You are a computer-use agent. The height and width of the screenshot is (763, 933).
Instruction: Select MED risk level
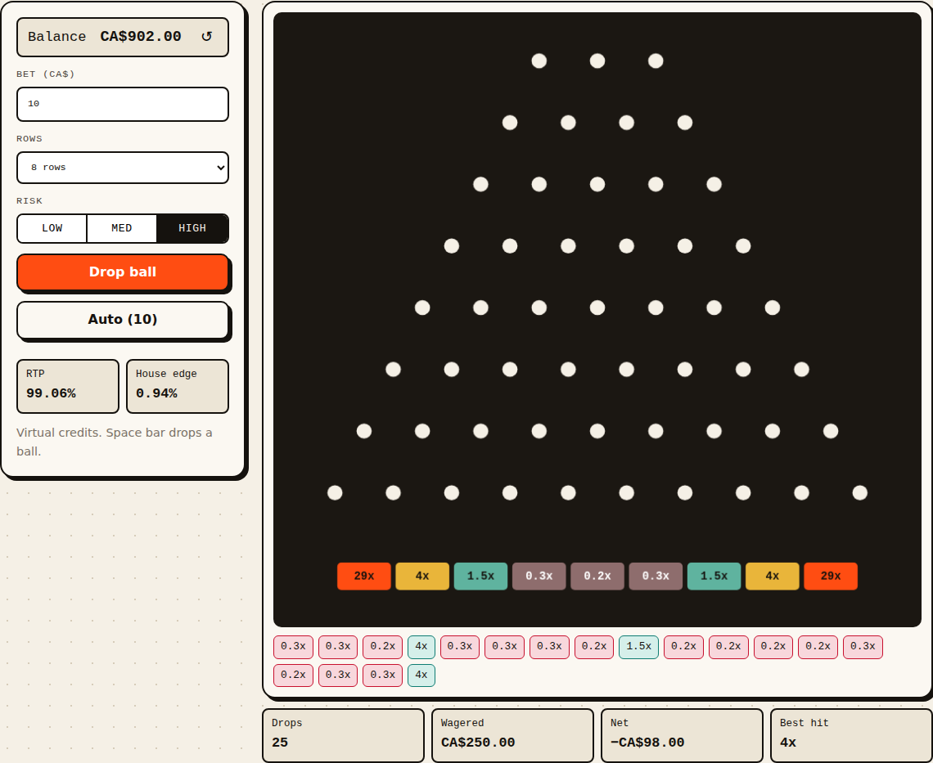click(121, 228)
